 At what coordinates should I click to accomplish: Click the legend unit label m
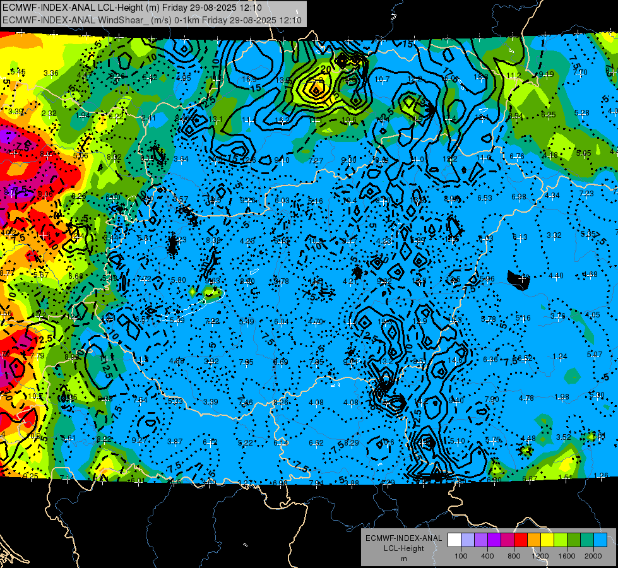pos(403,559)
